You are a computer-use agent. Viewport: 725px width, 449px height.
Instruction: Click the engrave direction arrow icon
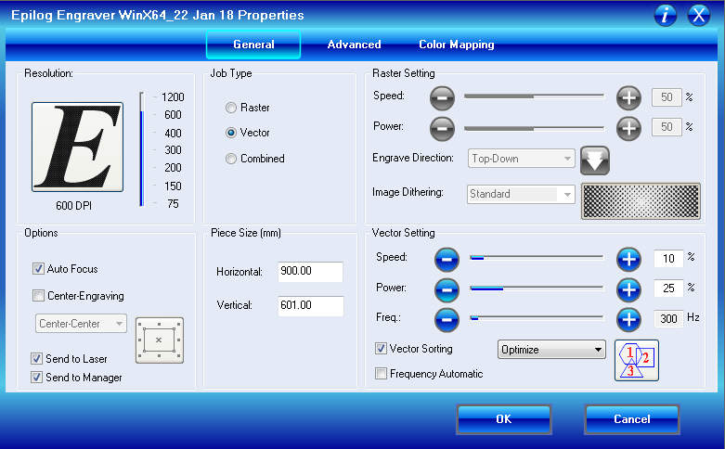pos(595,160)
